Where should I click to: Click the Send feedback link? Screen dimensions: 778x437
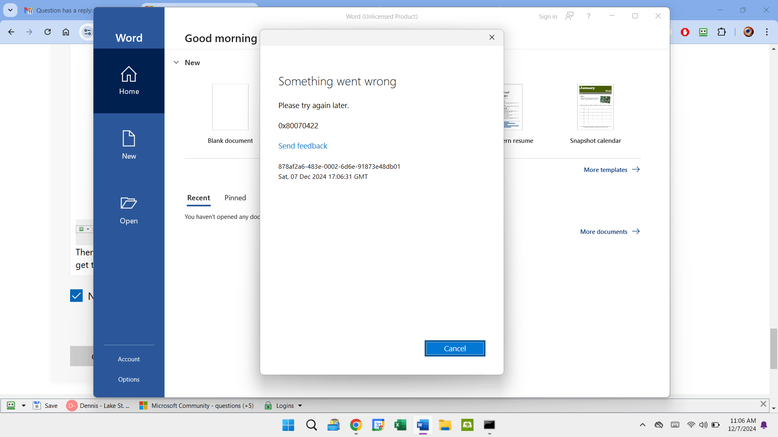tap(303, 146)
